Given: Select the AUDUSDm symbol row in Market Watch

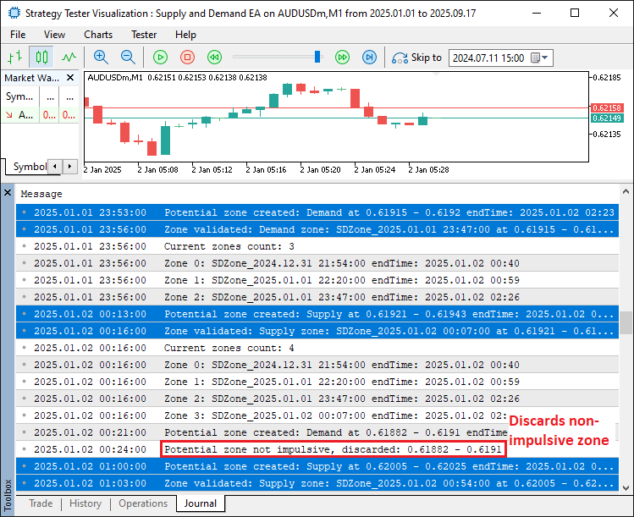Looking at the screenshot, I should point(40,115).
